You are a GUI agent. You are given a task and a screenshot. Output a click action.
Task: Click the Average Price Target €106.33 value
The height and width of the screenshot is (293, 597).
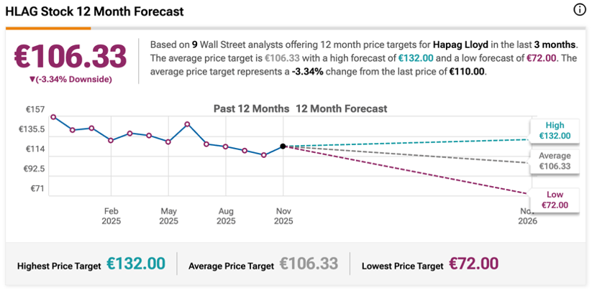pyautogui.click(x=309, y=264)
